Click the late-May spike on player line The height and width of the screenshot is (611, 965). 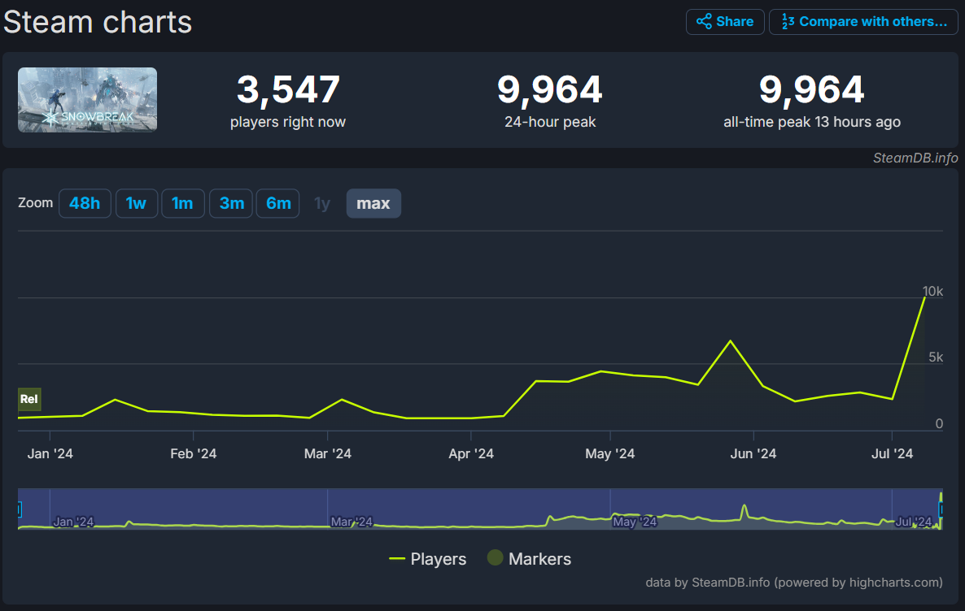730,340
